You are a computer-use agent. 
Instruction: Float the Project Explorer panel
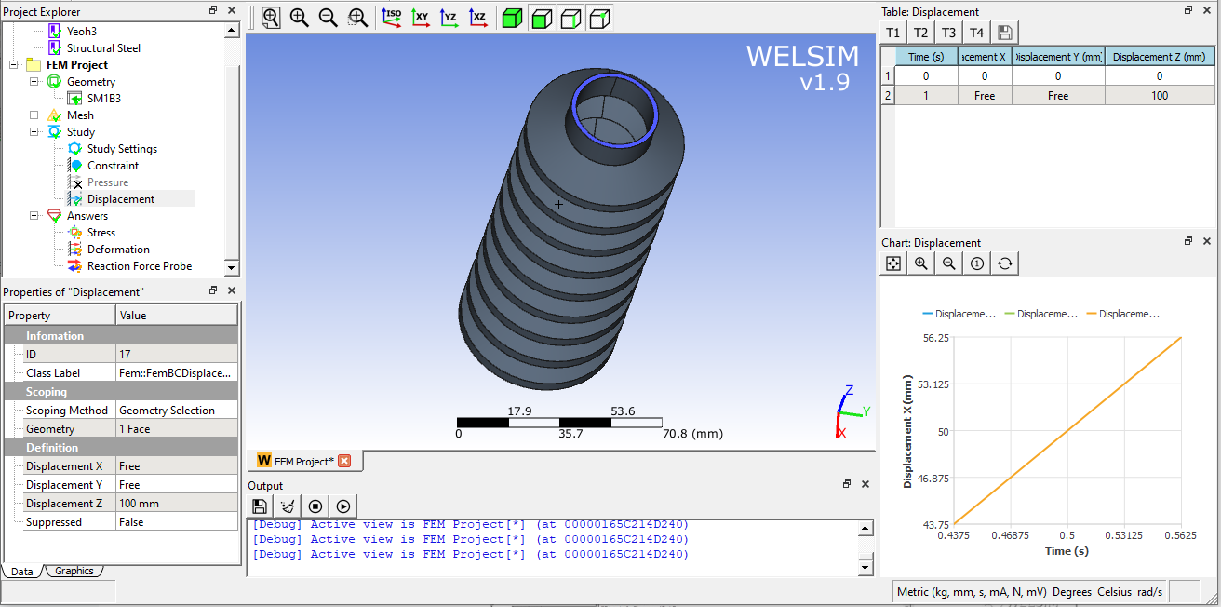[x=213, y=10]
